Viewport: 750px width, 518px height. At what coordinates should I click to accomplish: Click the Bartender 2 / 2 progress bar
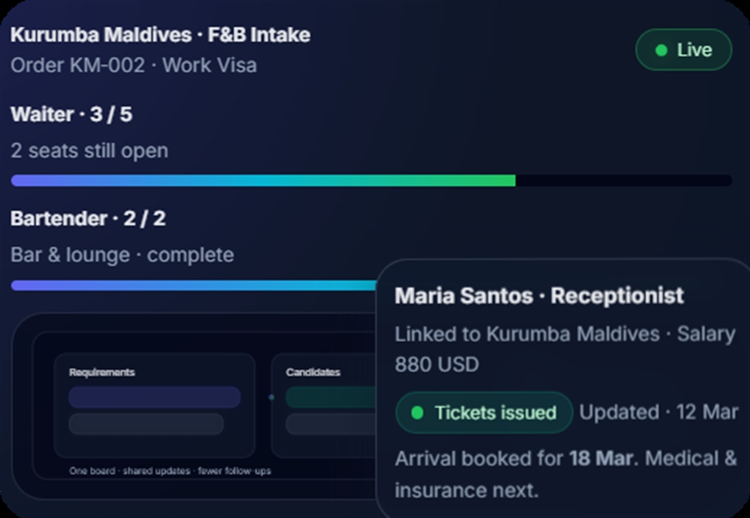coord(193,286)
